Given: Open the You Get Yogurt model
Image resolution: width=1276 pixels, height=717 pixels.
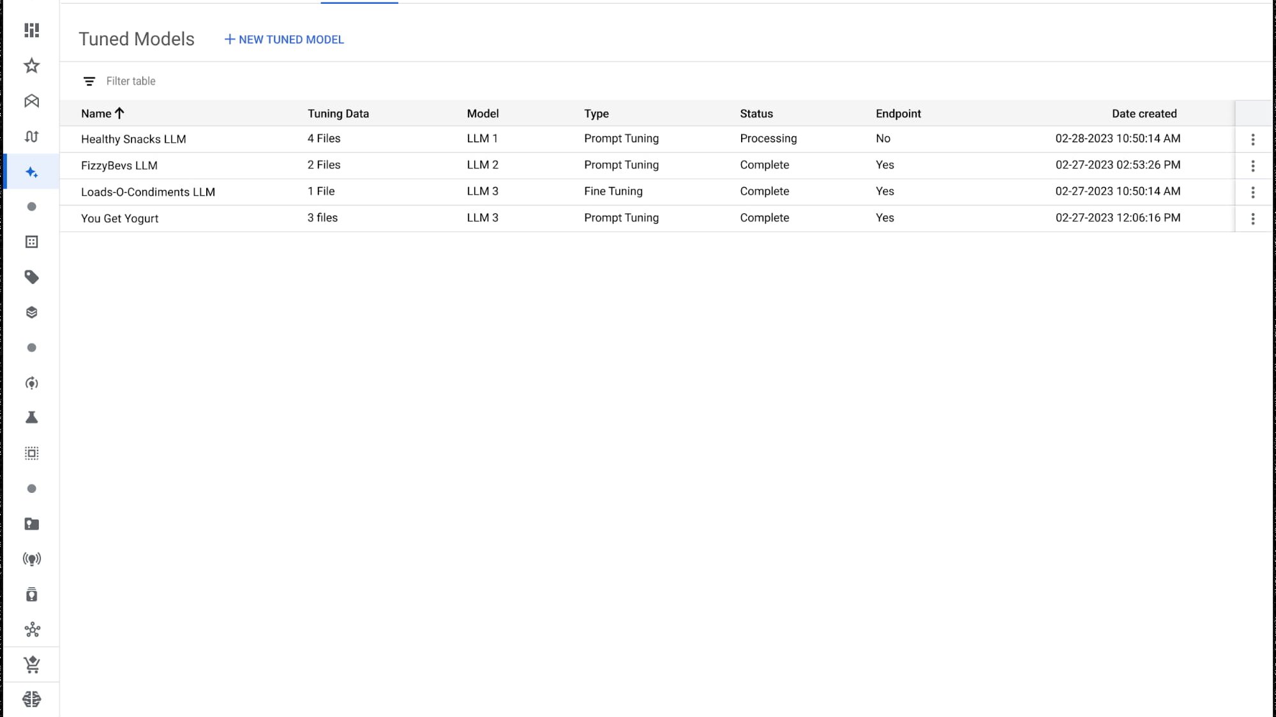Looking at the screenshot, I should (119, 218).
